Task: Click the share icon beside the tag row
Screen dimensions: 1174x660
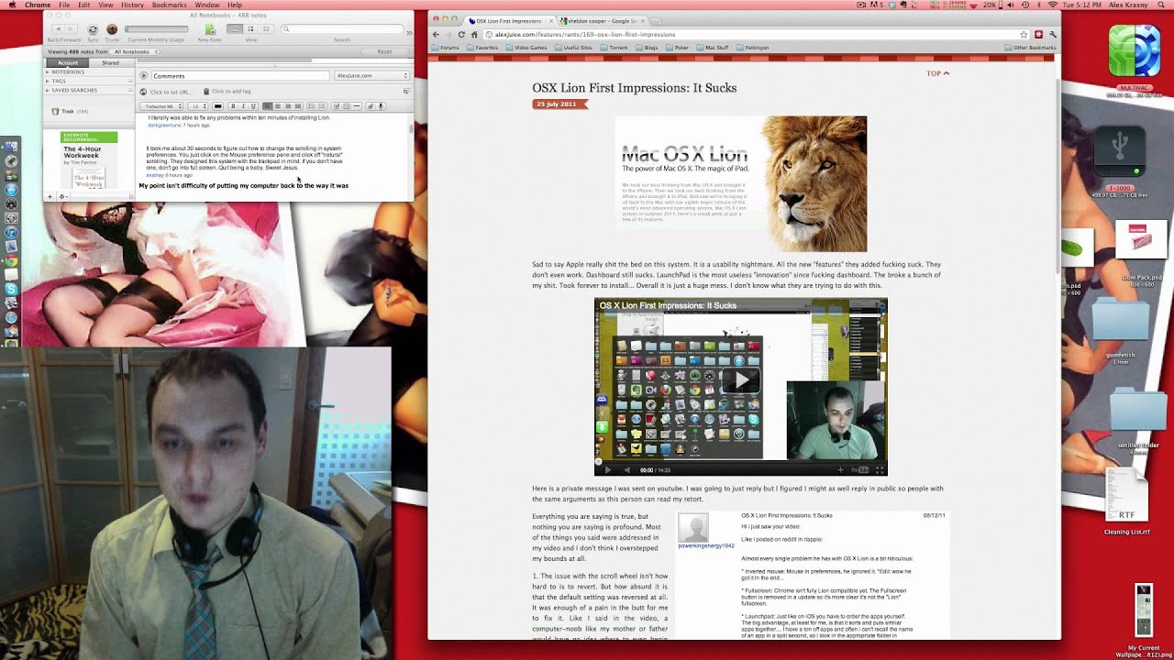Action: 405,92
